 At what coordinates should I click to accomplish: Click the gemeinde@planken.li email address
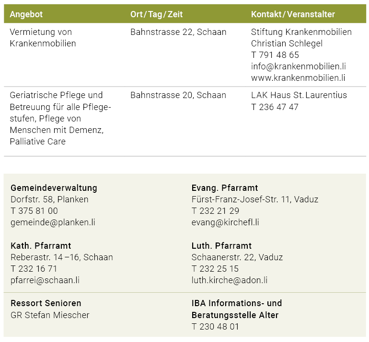coord(53,222)
